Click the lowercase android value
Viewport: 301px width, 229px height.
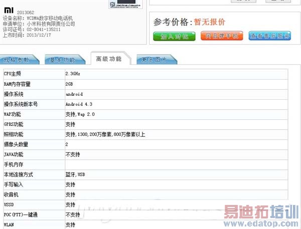[74, 94]
